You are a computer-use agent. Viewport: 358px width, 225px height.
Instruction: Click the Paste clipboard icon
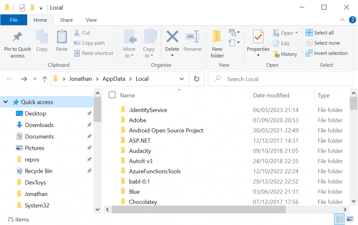pyautogui.click(x=62, y=37)
